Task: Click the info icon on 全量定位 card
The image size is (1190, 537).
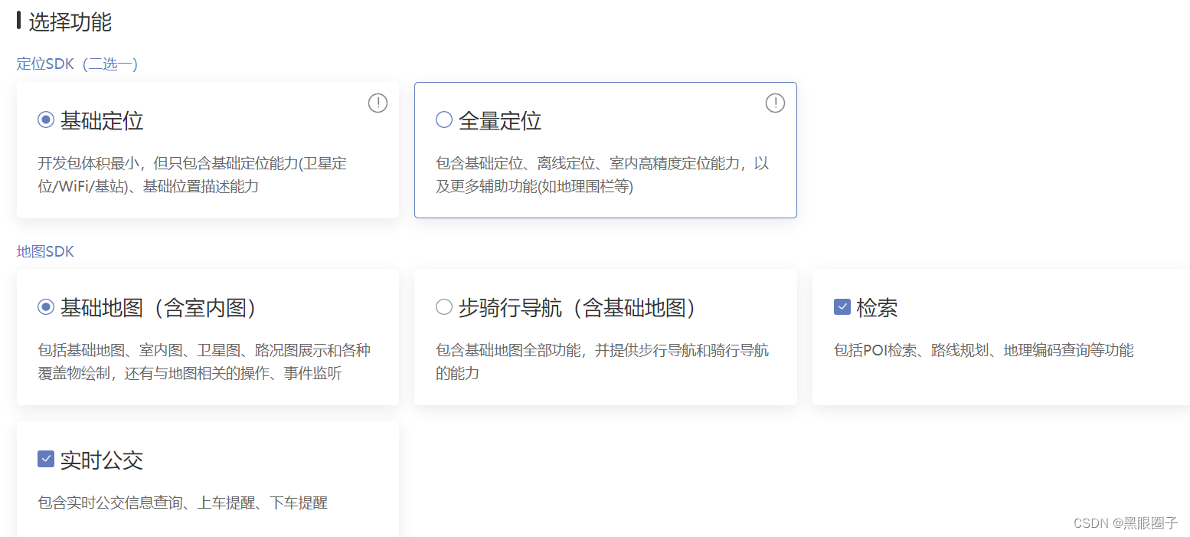Action: tap(775, 103)
